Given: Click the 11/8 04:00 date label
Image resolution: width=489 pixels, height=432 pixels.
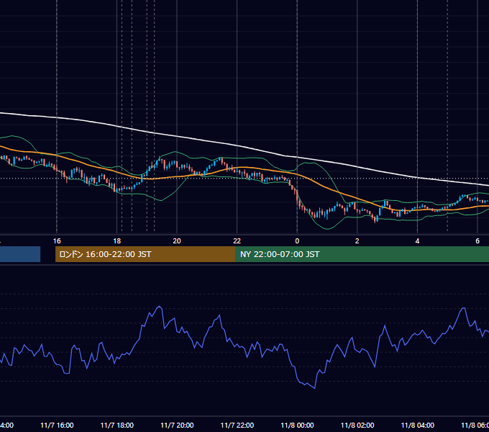Looking at the screenshot, I should pyautogui.click(x=418, y=426).
